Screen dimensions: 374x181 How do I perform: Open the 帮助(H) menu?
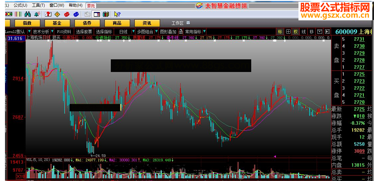tap(76, 5)
